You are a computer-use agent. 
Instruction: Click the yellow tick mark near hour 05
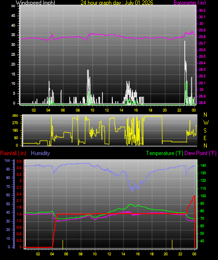(x=63, y=244)
